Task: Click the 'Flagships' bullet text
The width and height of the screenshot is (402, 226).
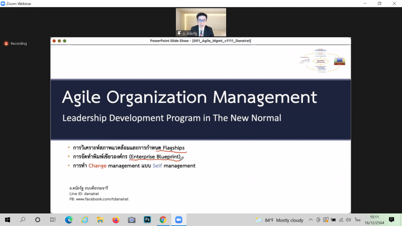Action: click(x=173, y=148)
